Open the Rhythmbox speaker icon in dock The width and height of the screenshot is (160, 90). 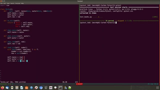12,88
